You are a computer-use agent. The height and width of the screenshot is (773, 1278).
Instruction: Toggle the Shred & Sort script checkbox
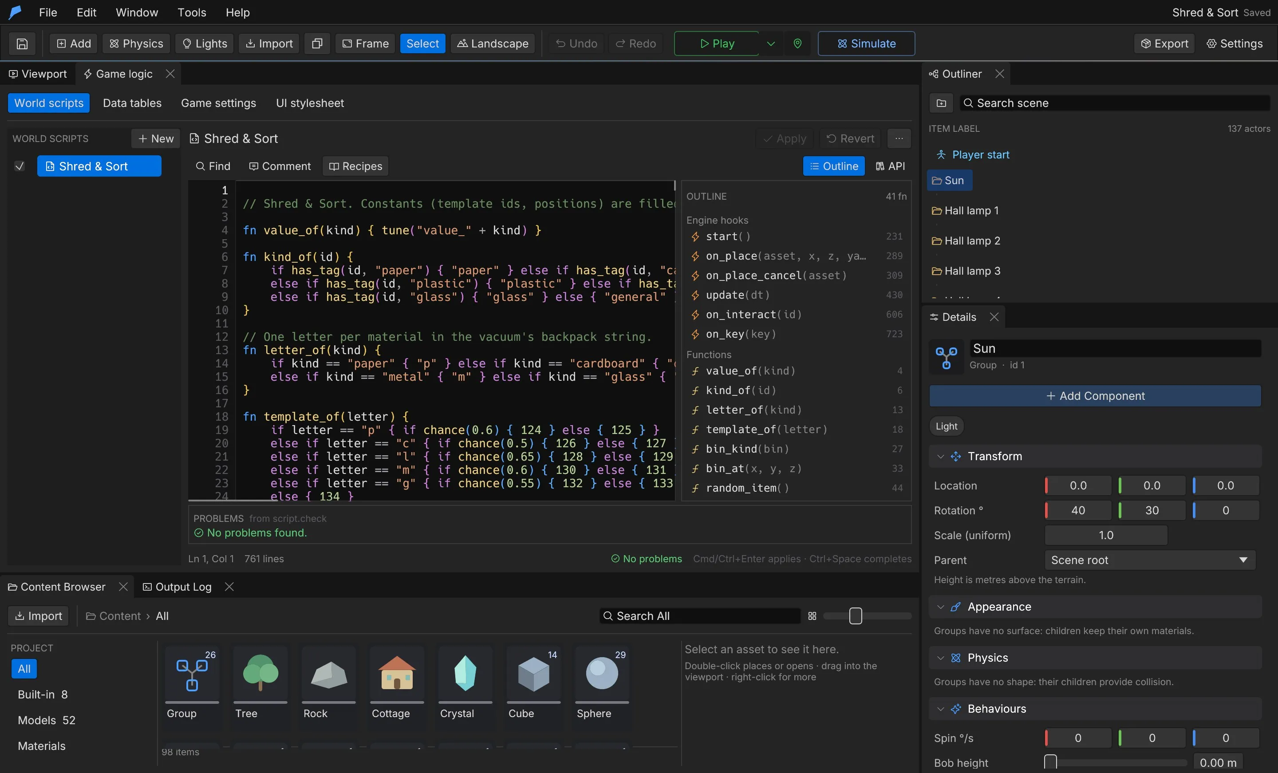click(19, 166)
